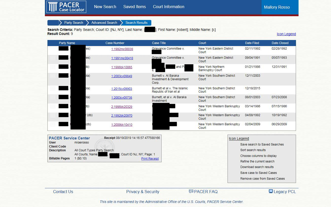This screenshot has height=207, width=331.
Task: Open case number 2:1986bk20329
Action: [x=121, y=107]
